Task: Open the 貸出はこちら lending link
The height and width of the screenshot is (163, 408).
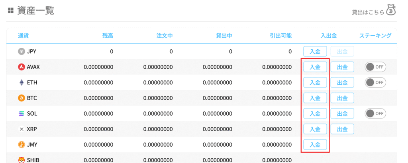Action: tap(368, 12)
